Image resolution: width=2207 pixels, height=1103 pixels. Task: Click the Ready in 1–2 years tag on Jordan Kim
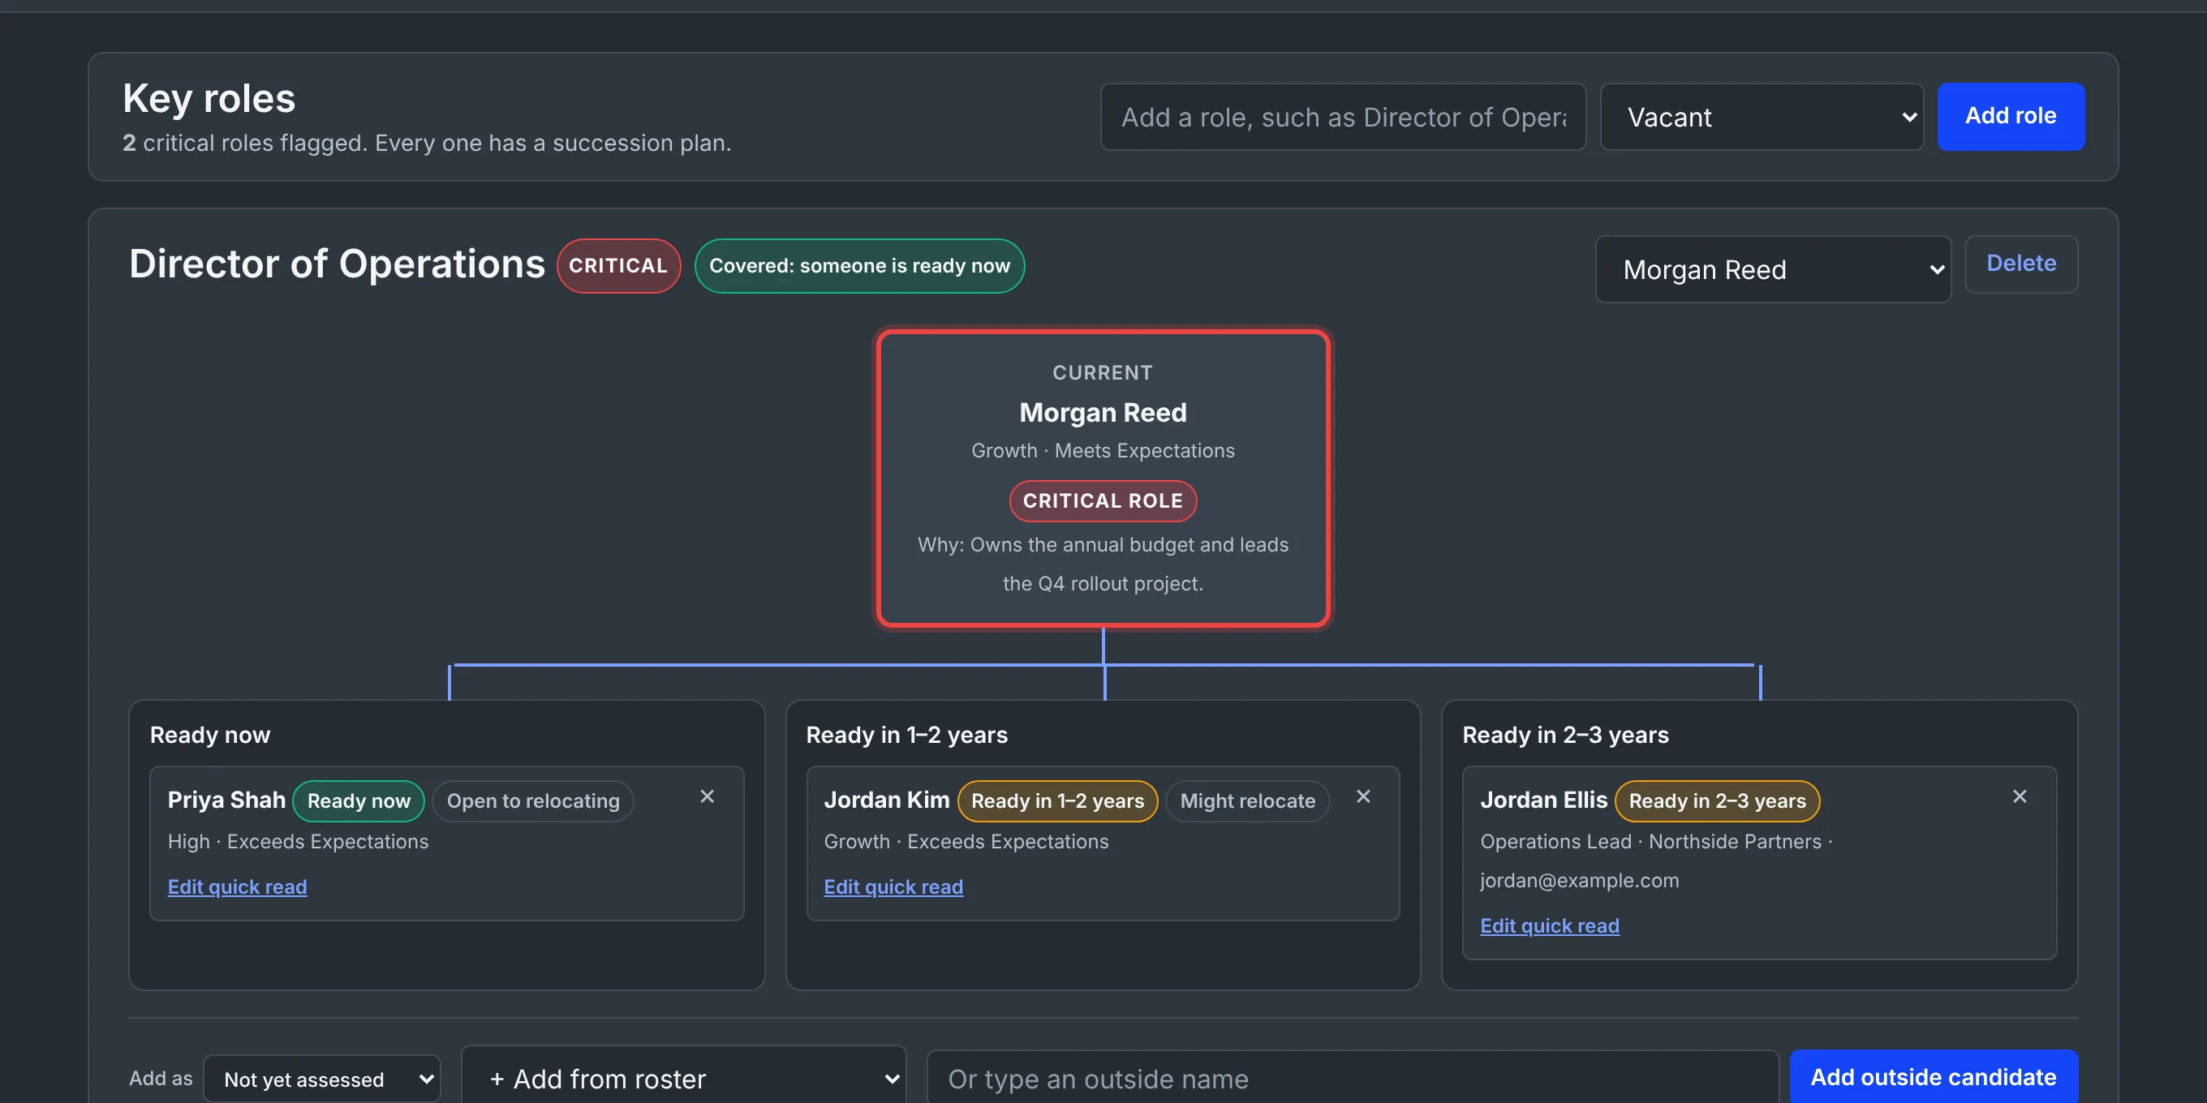coord(1057,800)
